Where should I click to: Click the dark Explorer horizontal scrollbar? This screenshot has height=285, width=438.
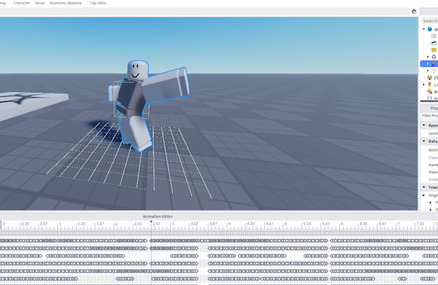pyautogui.click(x=429, y=101)
